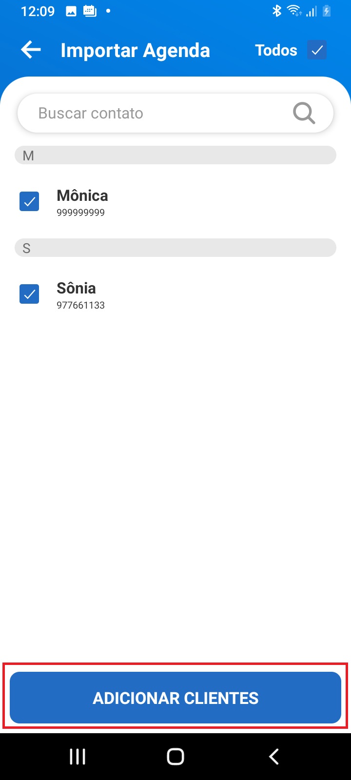This screenshot has height=780, width=351.
Task: Tap the Wi-Fi status icon
Action: (x=294, y=11)
